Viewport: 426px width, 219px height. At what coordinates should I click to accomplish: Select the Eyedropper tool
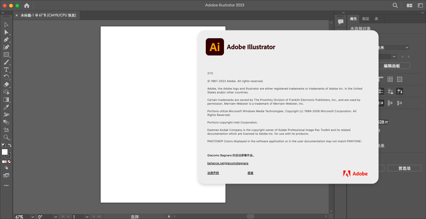pyautogui.click(x=6, y=107)
